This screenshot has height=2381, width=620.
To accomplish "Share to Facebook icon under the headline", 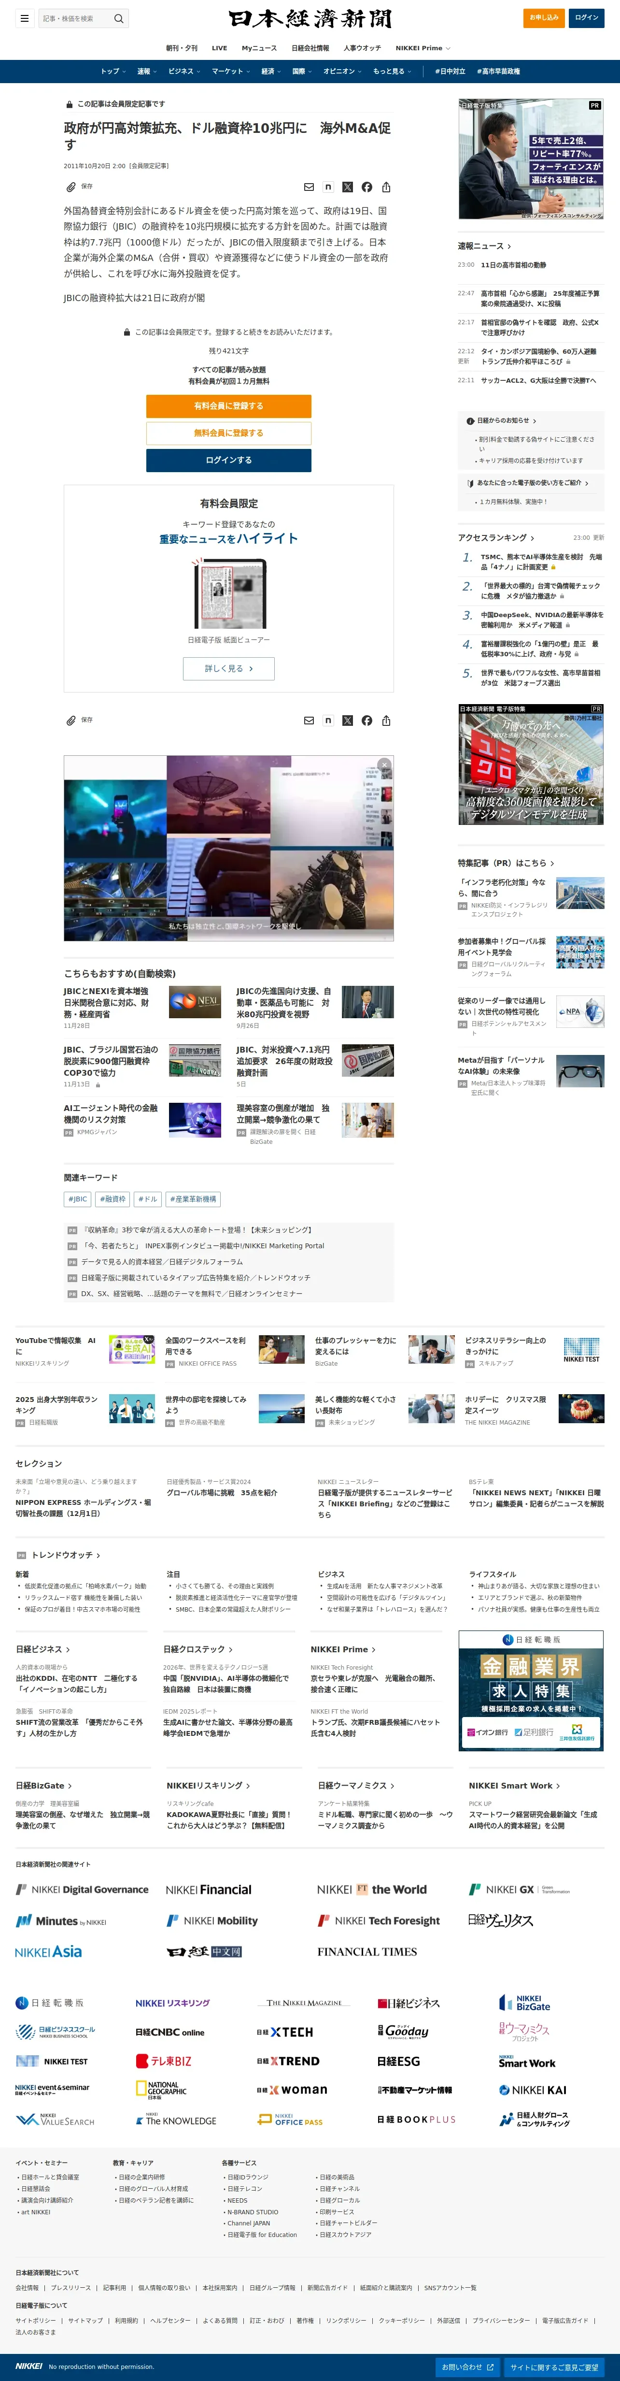I will tap(367, 187).
